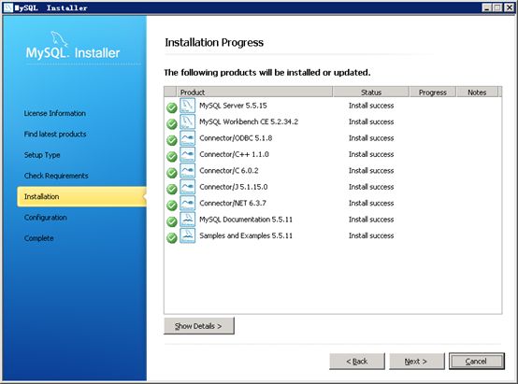Expand the Show Details section
The height and width of the screenshot is (384, 518).
[199, 326]
